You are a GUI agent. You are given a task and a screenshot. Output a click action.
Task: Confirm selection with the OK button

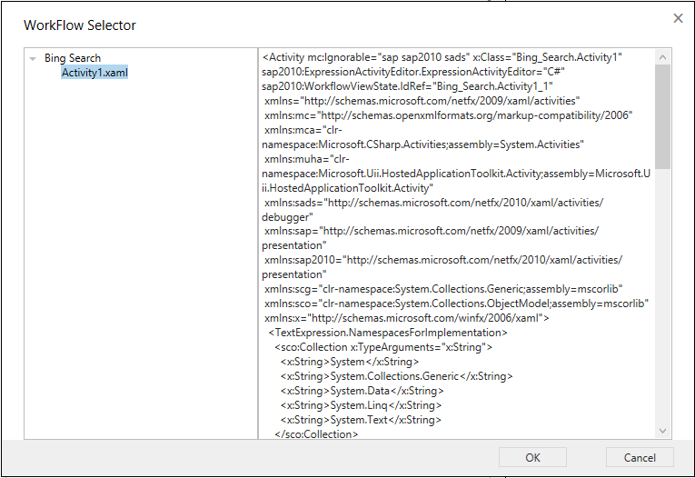532,457
